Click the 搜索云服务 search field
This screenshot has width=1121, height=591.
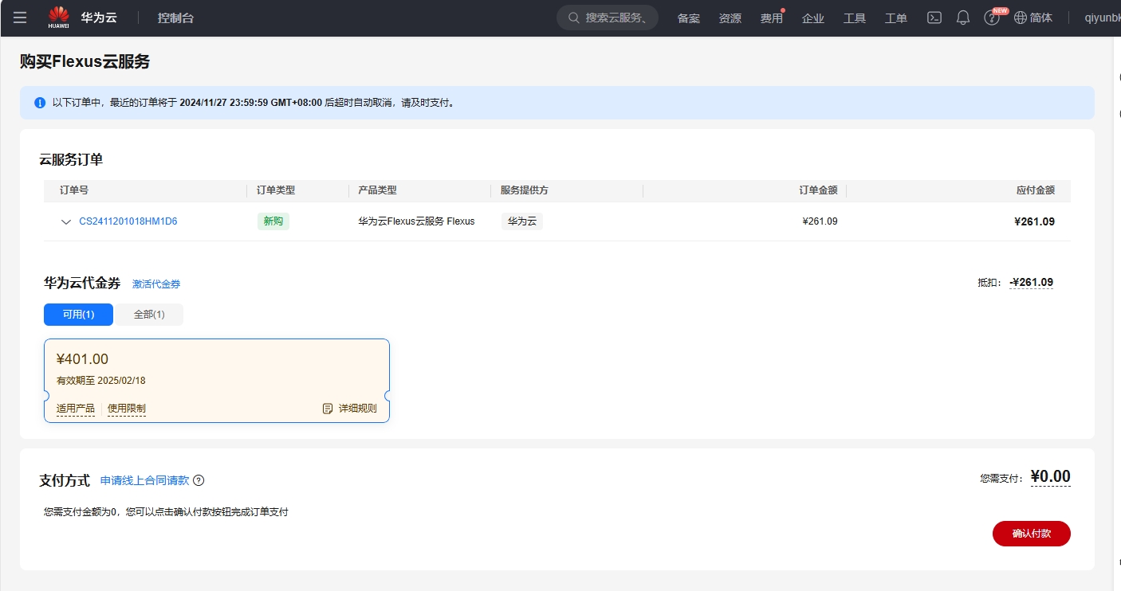608,18
